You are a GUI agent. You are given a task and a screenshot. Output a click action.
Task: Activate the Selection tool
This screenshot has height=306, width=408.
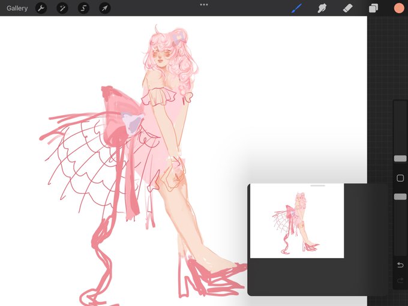(x=83, y=8)
